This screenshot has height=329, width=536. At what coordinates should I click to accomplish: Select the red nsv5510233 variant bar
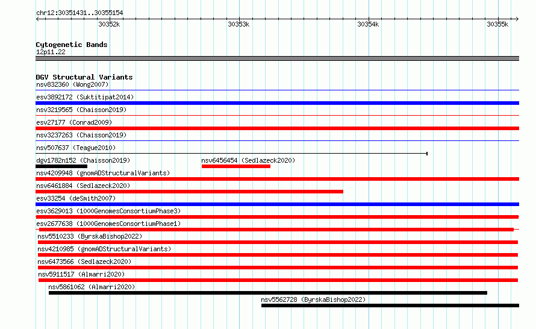(278, 242)
